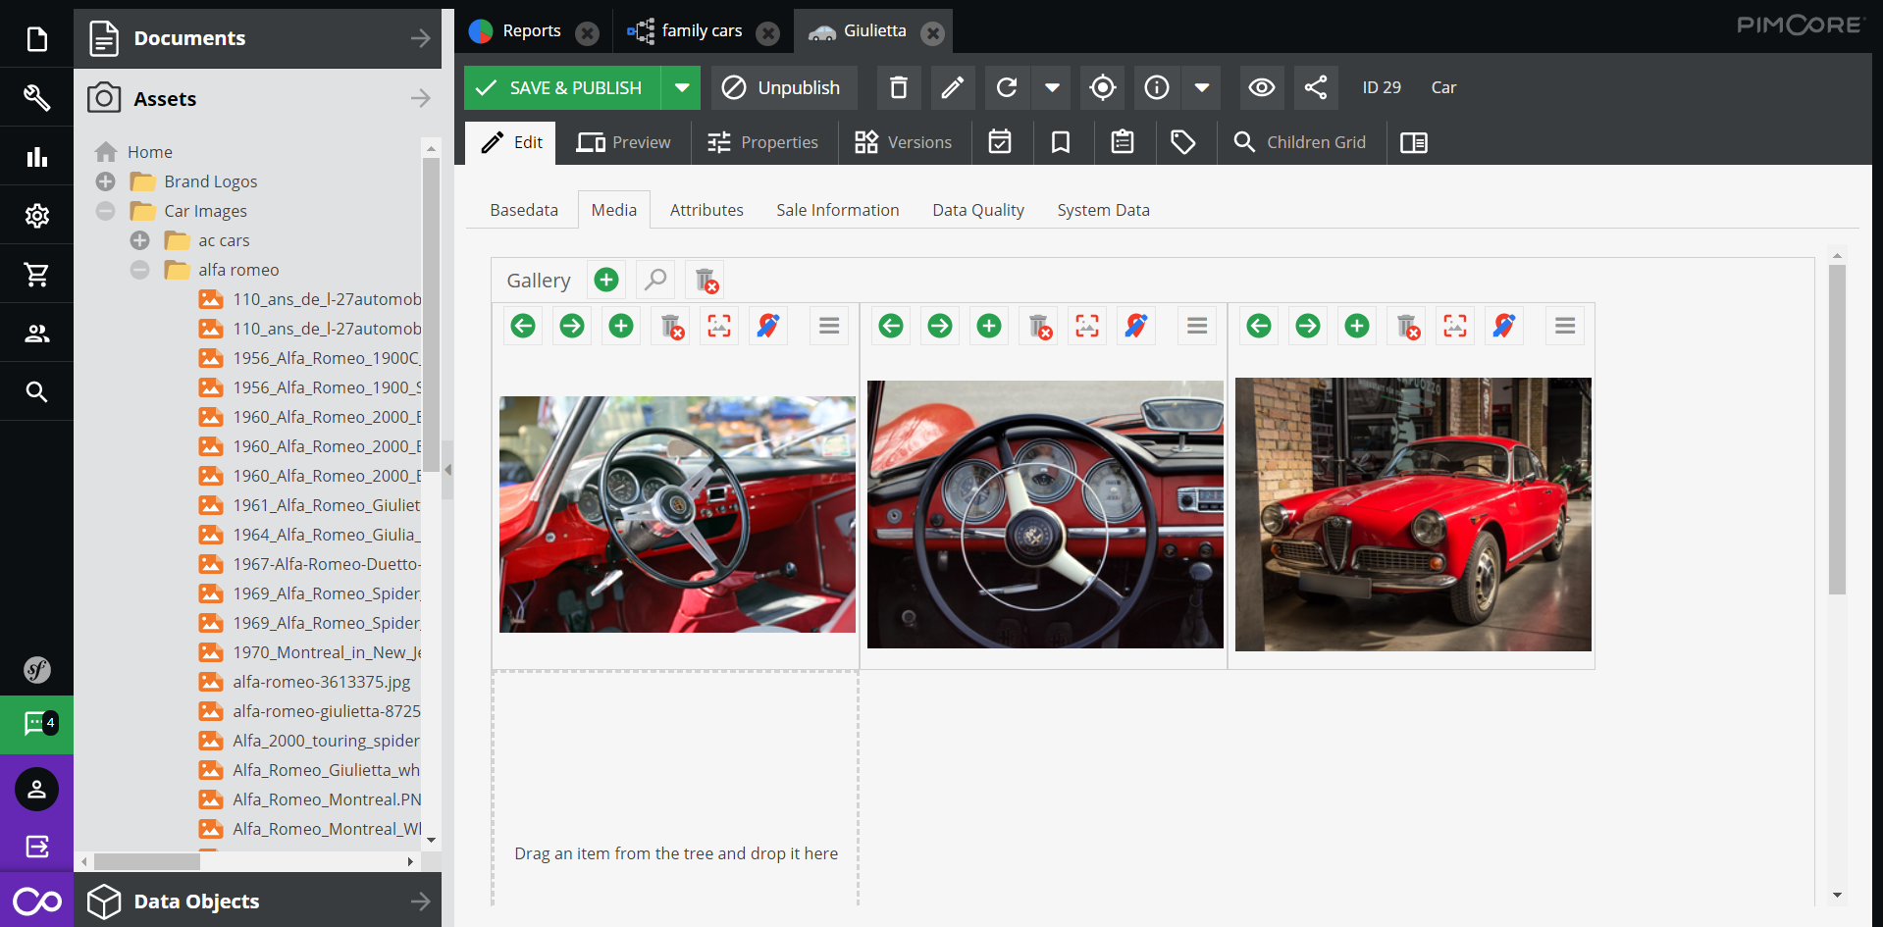The height and width of the screenshot is (927, 1883).
Task: Open dropdown arrow next to info icon
Action: pos(1202,87)
